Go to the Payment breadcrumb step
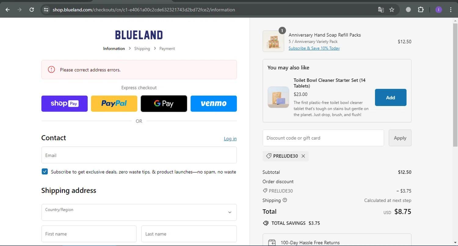This screenshot has height=246, width=458. [167, 49]
